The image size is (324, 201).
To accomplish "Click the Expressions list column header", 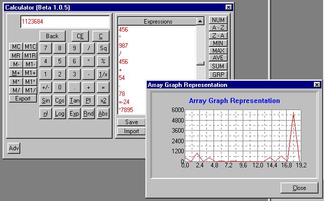I will point(157,22).
